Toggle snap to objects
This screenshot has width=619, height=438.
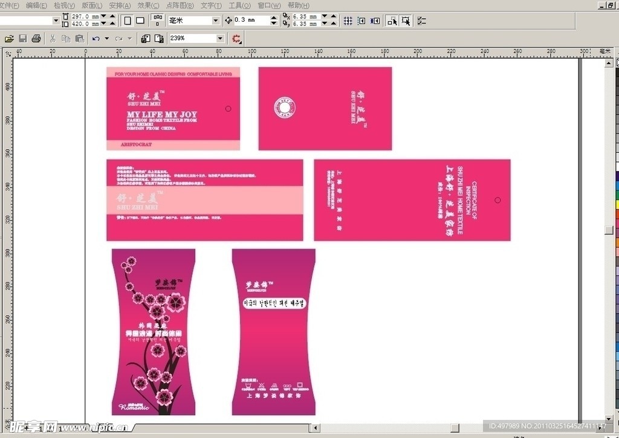[x=375, y=21]
